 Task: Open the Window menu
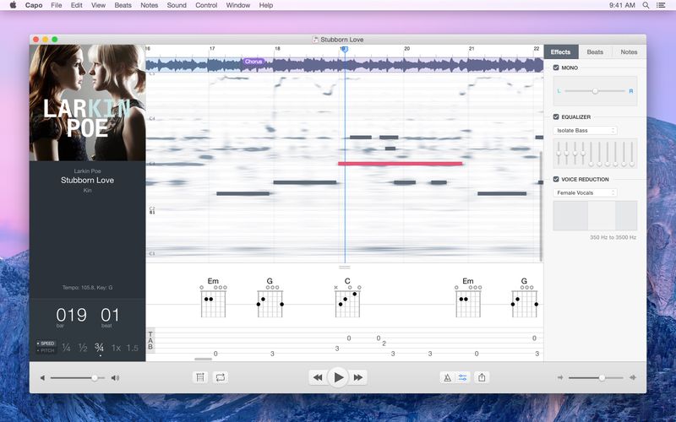[238, 5]
